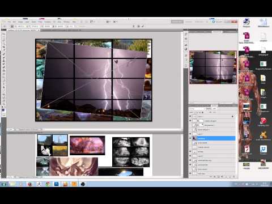Open the File menu

[9, 22]
